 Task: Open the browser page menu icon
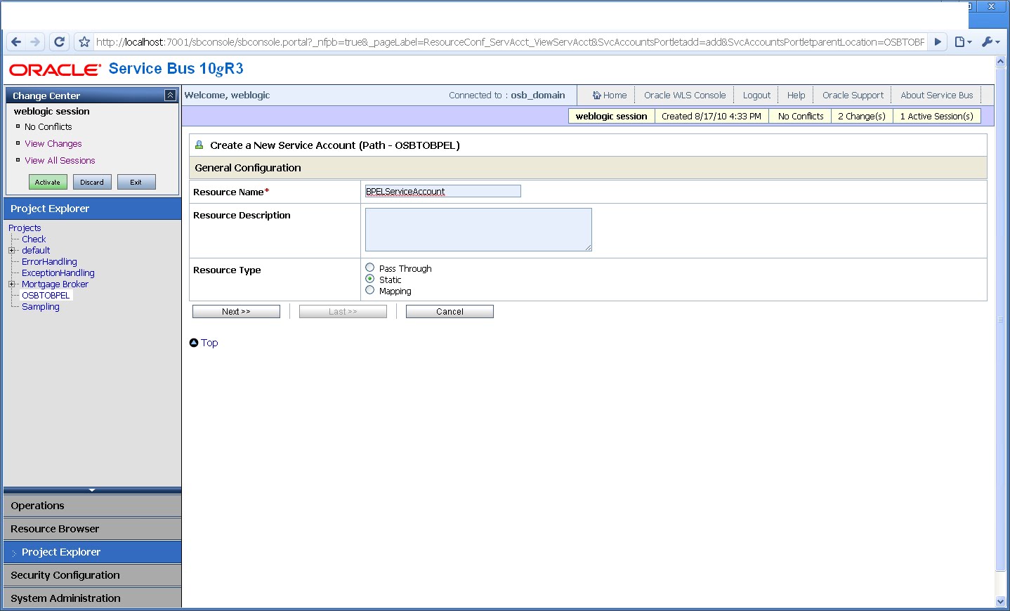963,42
